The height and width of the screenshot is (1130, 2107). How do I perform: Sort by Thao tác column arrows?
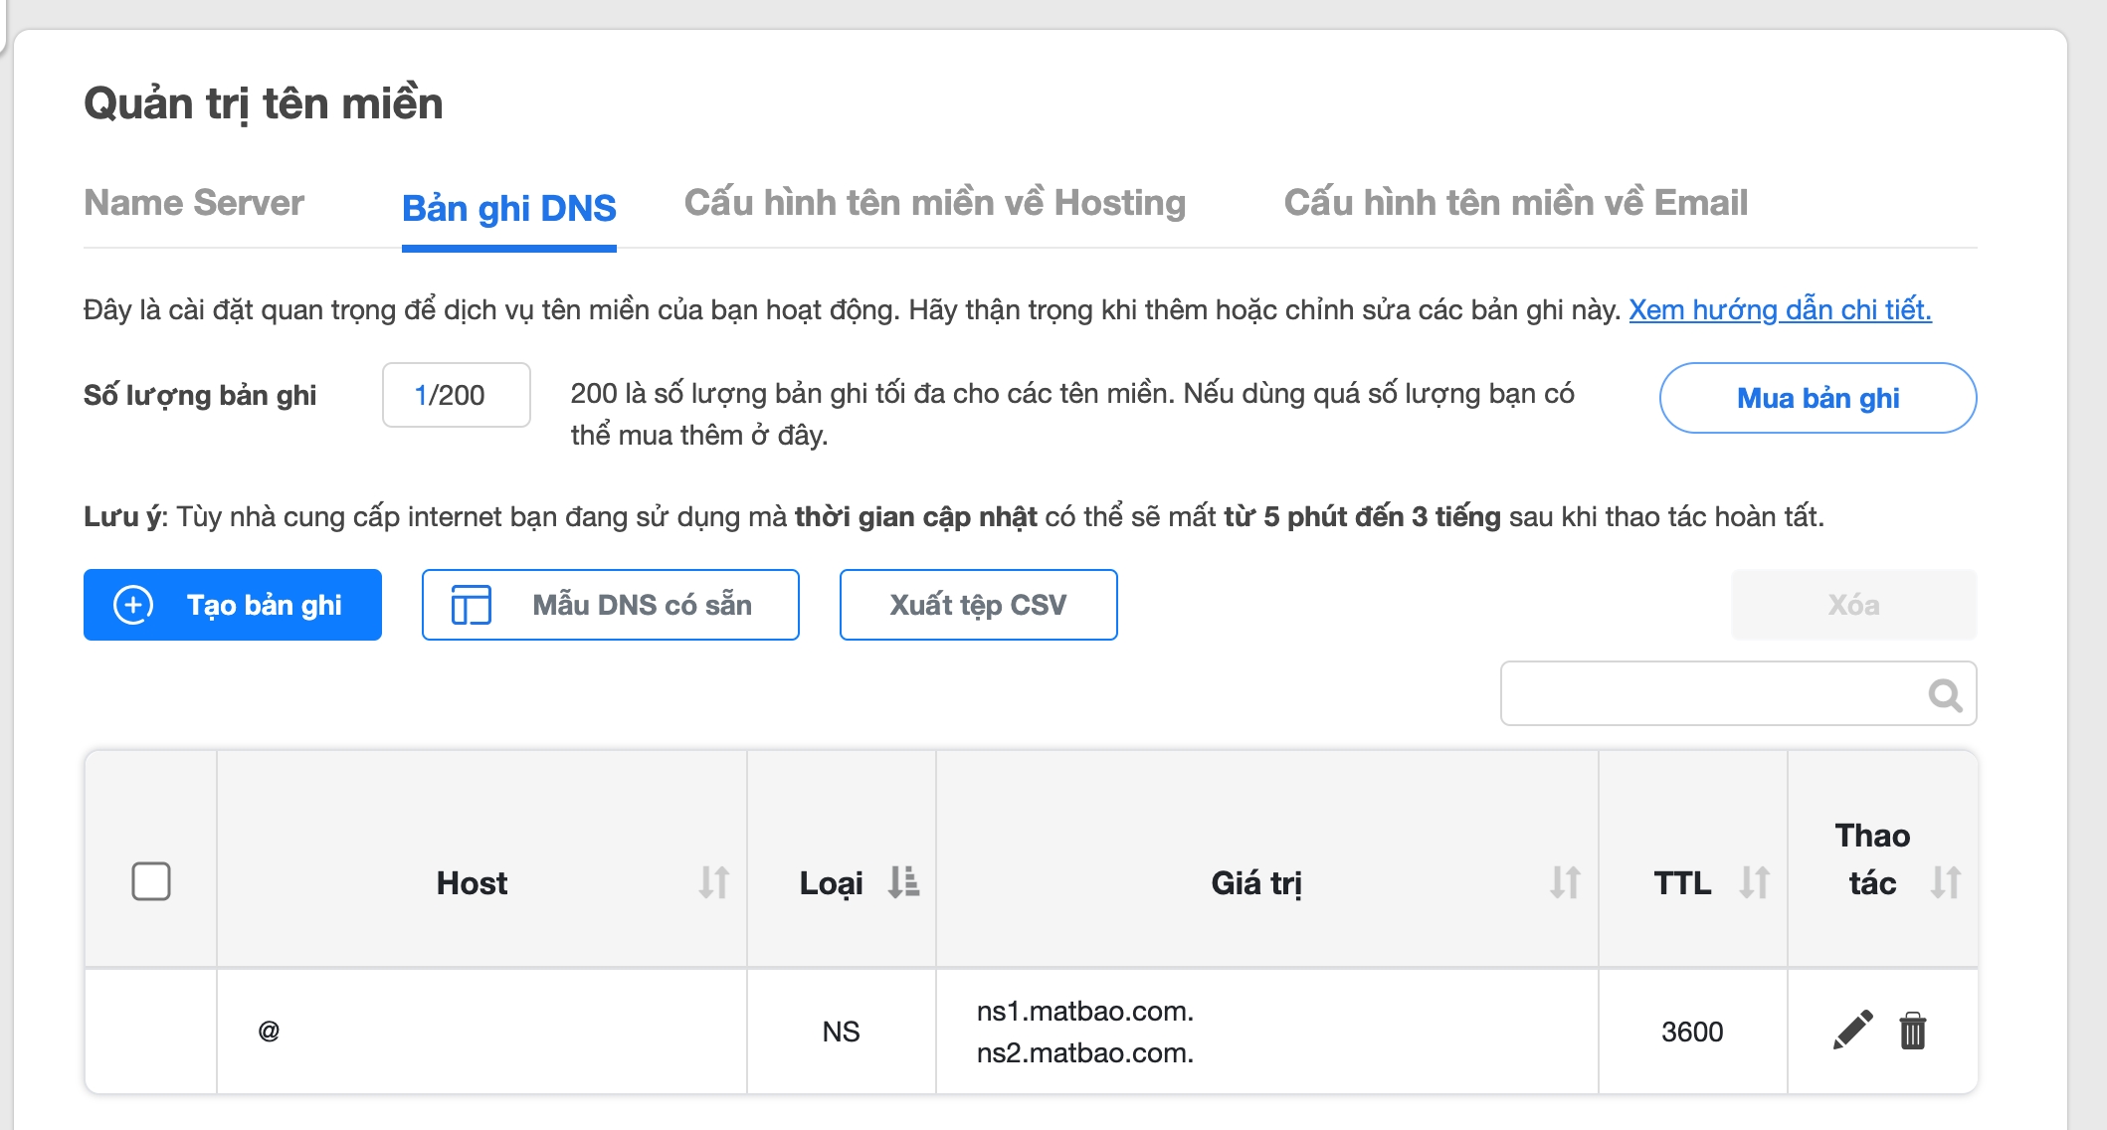1945,882
